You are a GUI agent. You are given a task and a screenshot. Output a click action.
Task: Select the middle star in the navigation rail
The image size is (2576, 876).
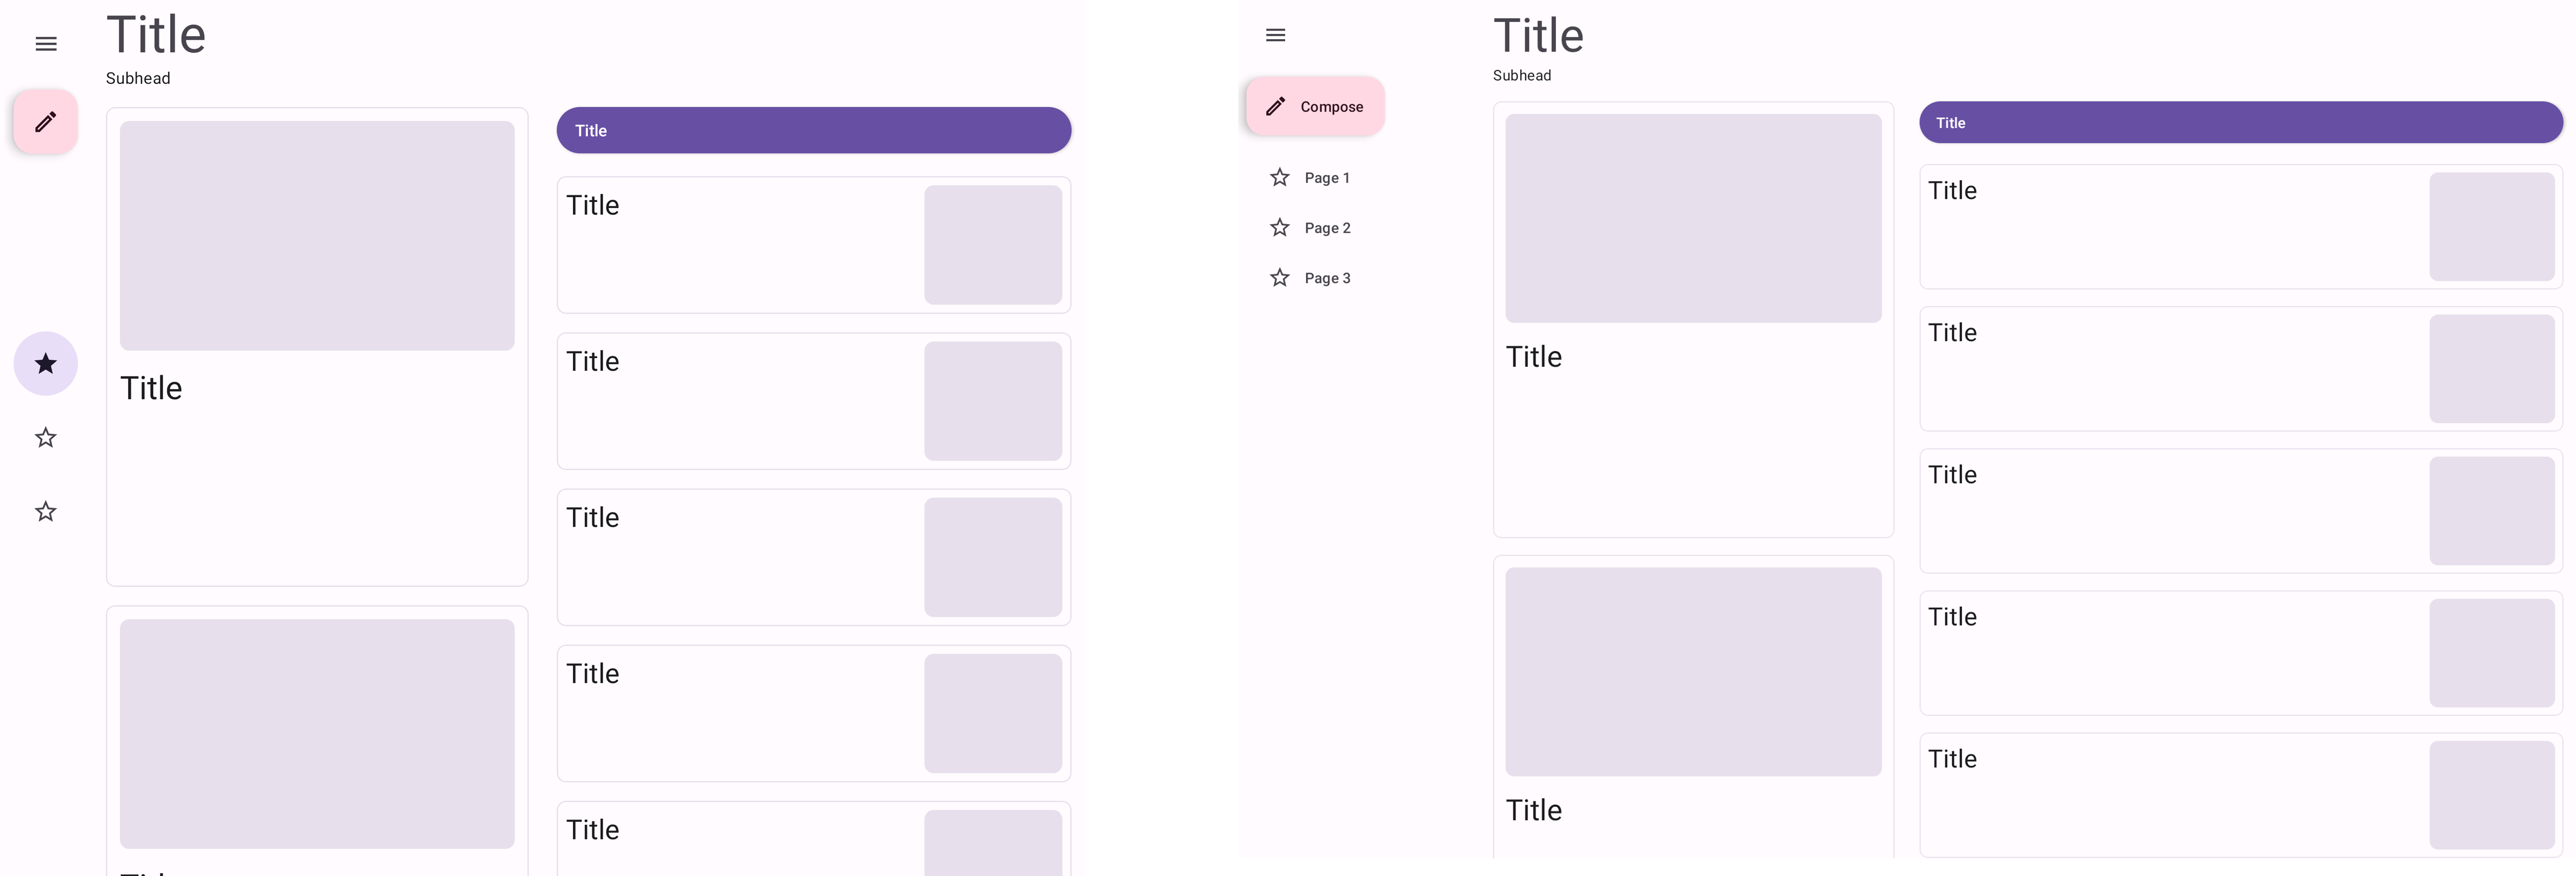tap(46, 438)
